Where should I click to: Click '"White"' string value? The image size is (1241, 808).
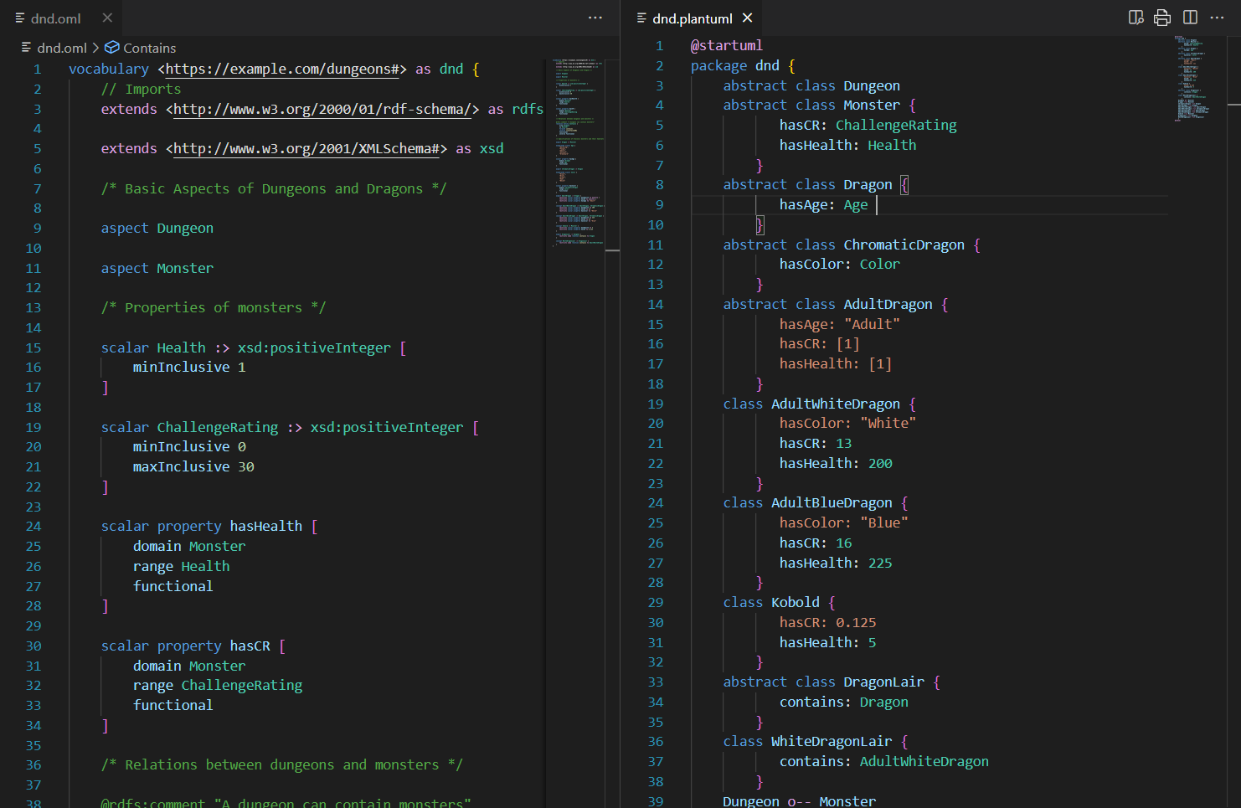pos(888,423)
